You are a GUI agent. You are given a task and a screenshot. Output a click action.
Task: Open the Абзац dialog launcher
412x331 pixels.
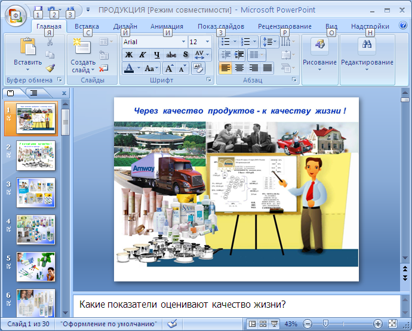(294, 79)
